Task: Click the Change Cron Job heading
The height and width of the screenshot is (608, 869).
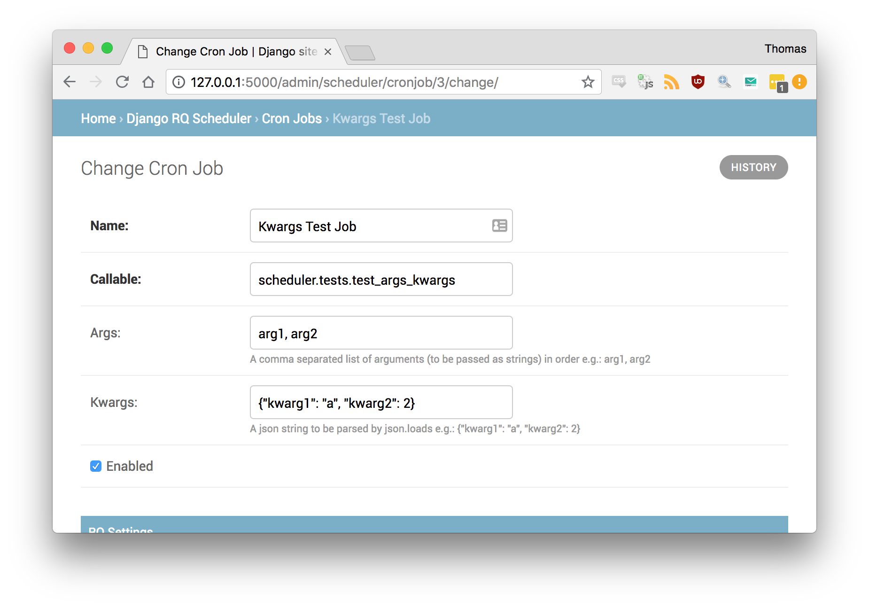Action: [x=152, y=168]
